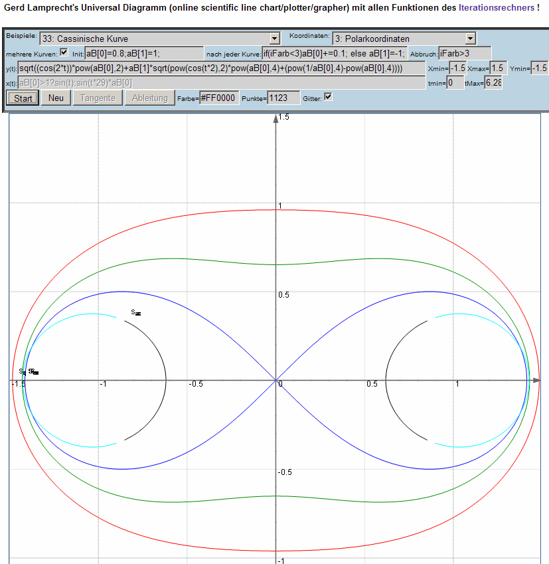Click the Neu button

[x=56, y=98]
